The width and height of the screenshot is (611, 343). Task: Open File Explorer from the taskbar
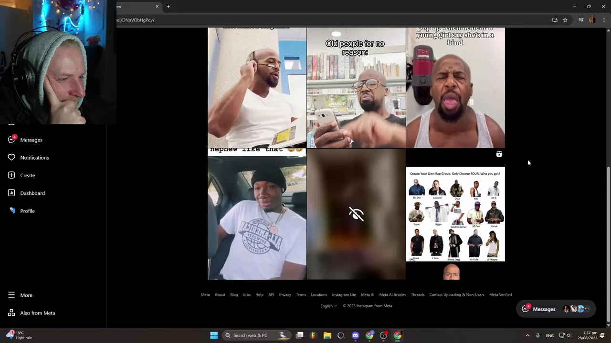pos(327,335)
